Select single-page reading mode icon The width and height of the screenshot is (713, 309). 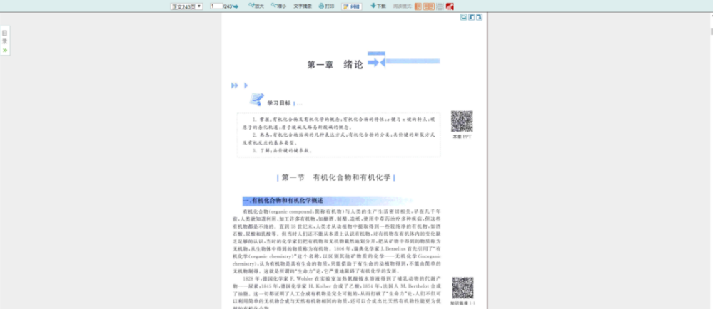(x=418, y=6)
